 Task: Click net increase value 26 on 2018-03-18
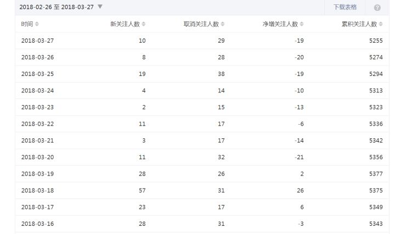(x=300, y=190)
